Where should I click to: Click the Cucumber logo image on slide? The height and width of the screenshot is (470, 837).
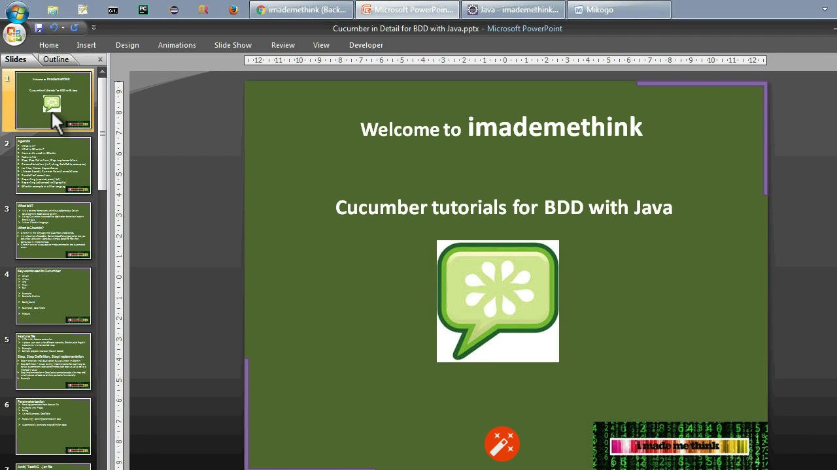(x=498, y=301)
